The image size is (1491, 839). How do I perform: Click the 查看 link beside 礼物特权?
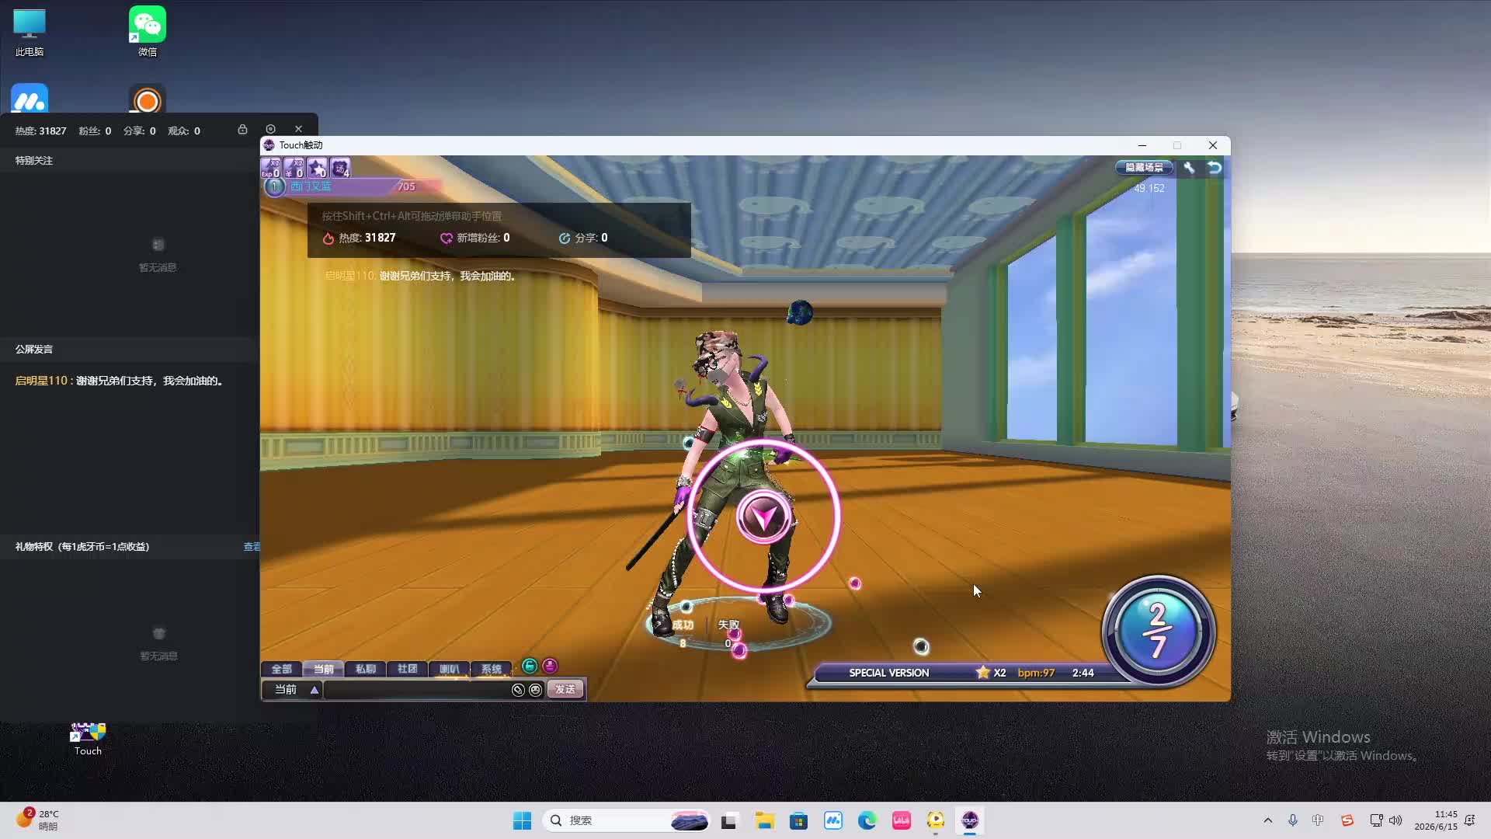(x=252, y=547)
